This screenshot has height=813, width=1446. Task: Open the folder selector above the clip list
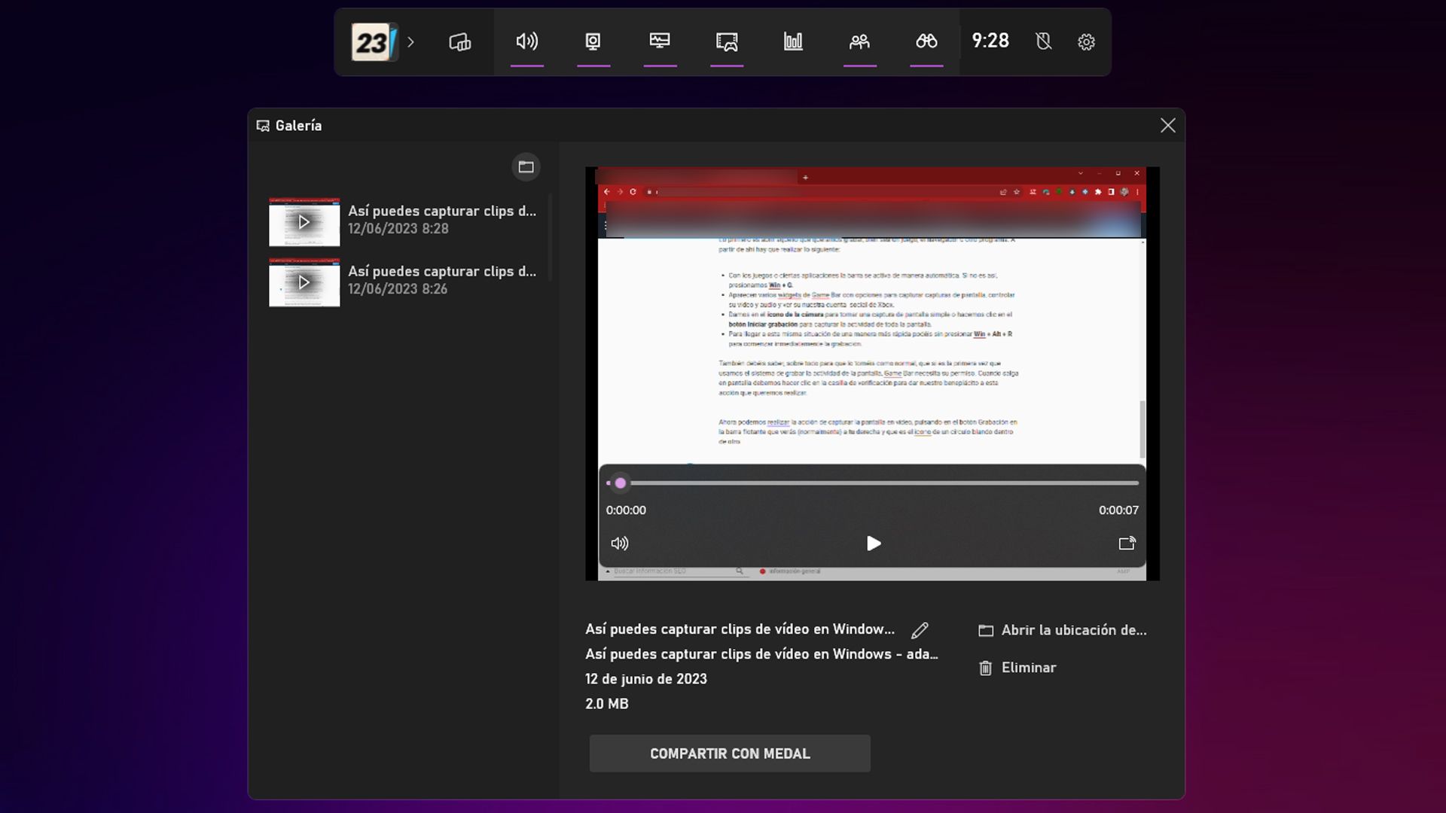click(526, 166)
